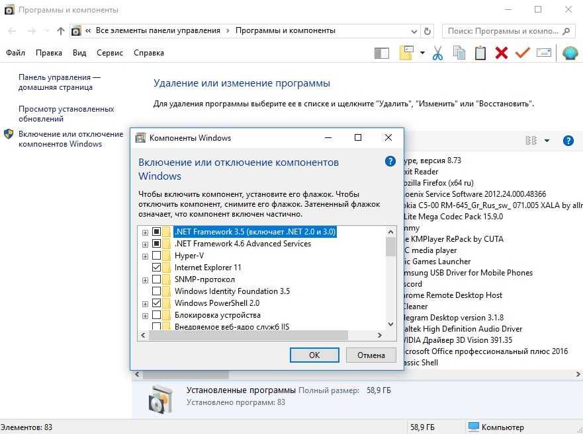The height and width of the screenshot is (434, 583).
Task: Expand .NET Framework 3.5 tree node
Action: (x=145, y=233)
